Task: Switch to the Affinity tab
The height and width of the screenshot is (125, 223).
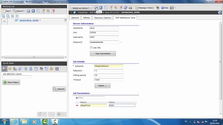Action: coord(86,18)
